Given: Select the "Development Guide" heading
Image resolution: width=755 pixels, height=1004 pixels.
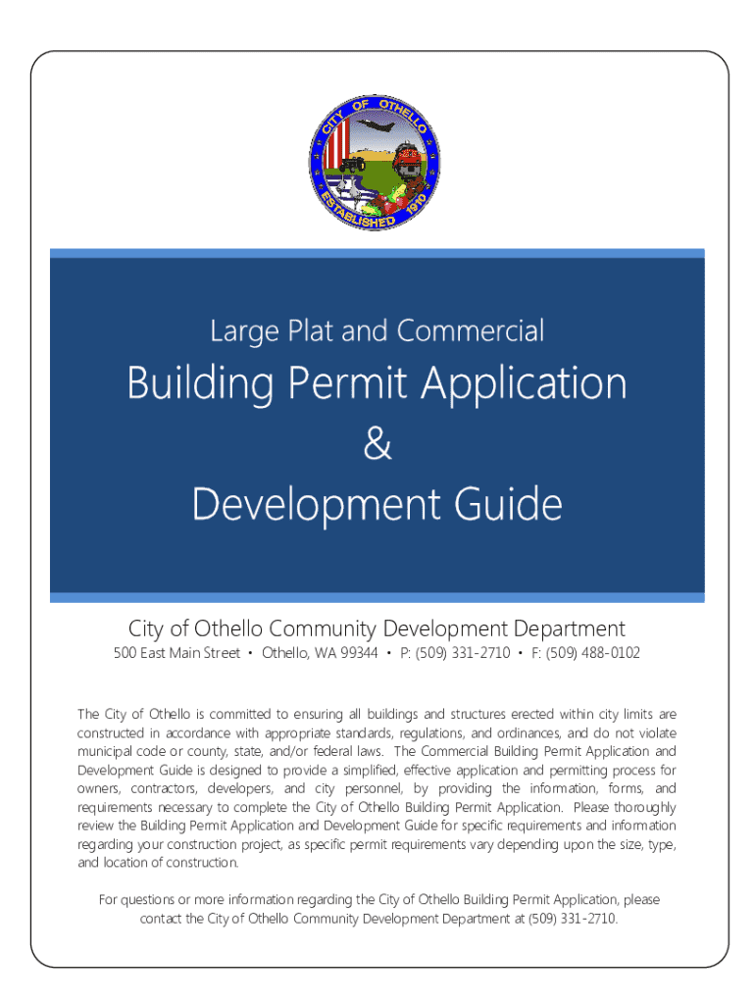Looking at the screenshot, I should coord(377,505).
